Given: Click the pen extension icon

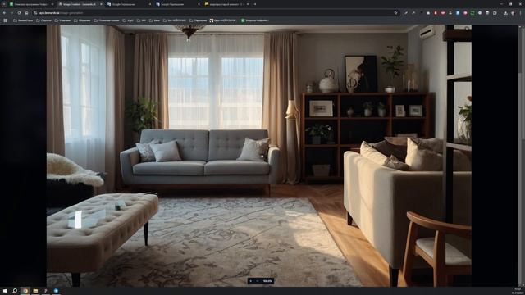Looking at the screenshot, I should coord(406,13).
